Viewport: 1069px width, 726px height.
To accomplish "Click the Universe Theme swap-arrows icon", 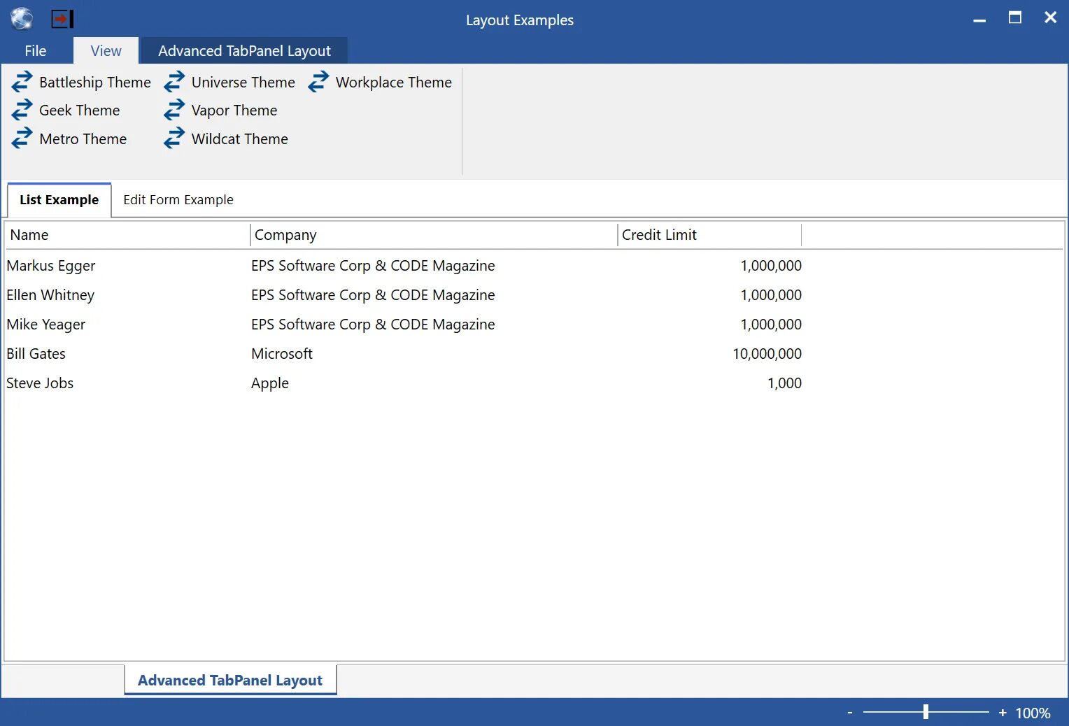I will pos(174,82).
